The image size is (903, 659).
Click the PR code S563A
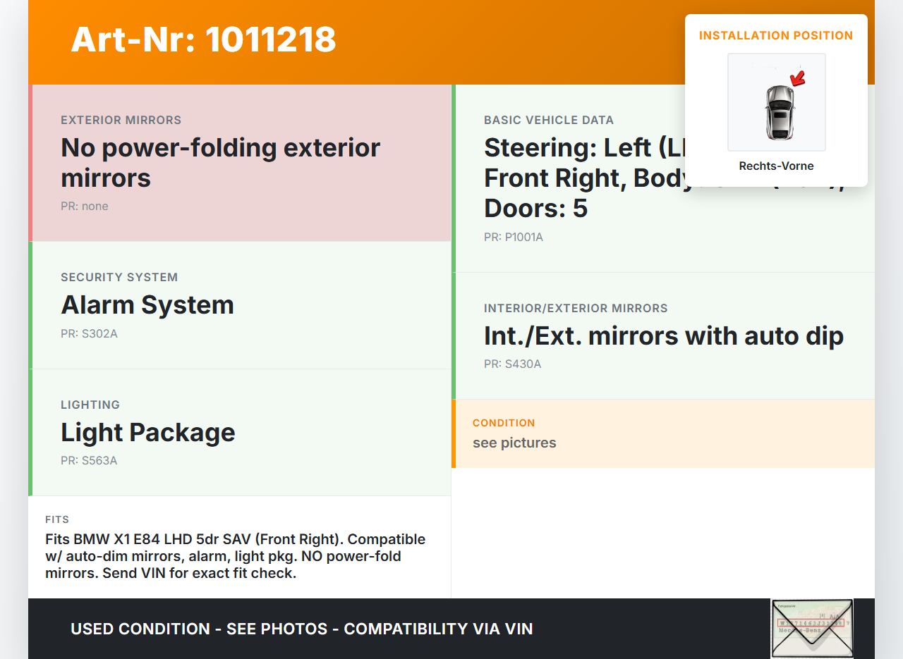pos(89,461)
